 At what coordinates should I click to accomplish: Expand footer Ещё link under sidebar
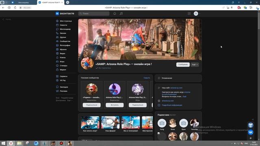coord(69,101)
